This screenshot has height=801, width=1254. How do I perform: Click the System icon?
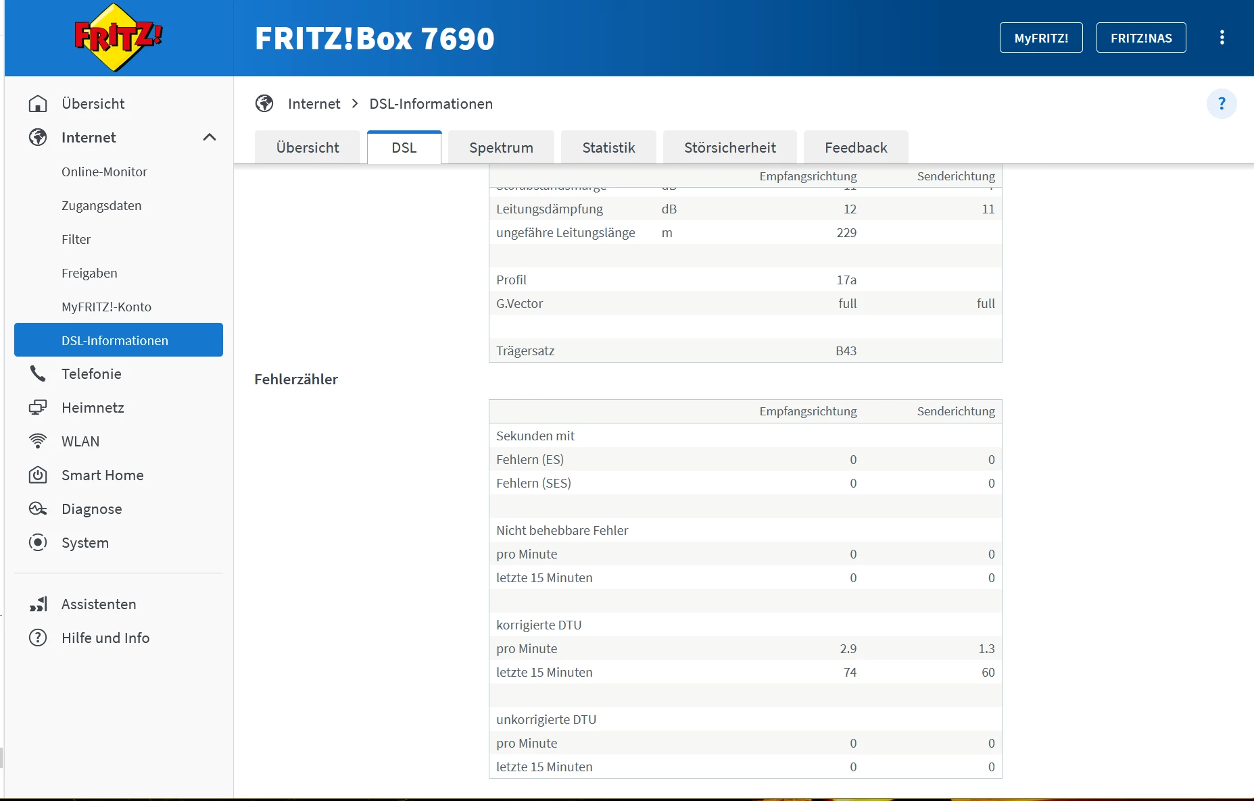coord(38,542)
